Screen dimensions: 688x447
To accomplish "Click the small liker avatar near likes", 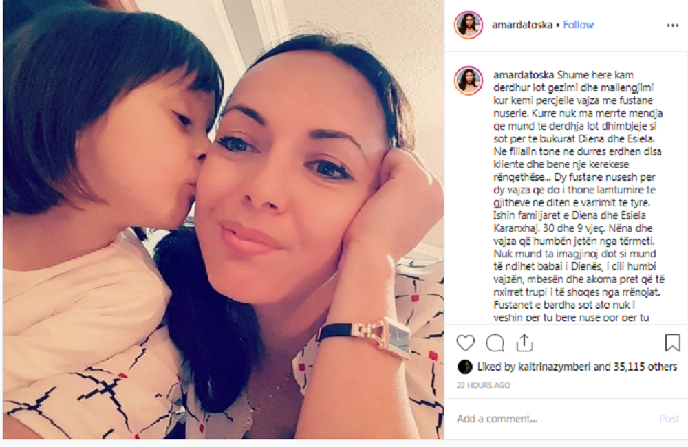I will [464, 367].
